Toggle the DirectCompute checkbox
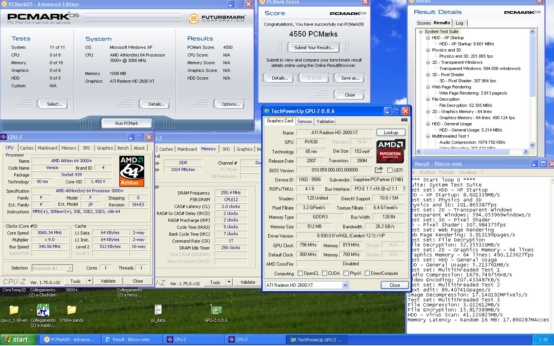554x346 pixels. pyautogui.click(x=367, y=273)
